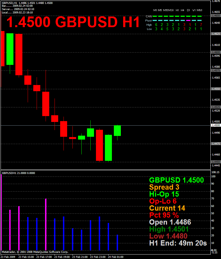Click the "CAN" row label
This screenshot has height=259, width=221.
click(149, 16)
